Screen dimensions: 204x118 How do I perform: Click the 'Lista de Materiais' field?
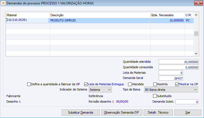[x=171, y=73]
